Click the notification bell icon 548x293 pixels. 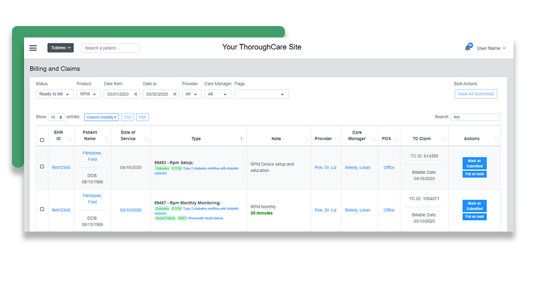(468, 48)
